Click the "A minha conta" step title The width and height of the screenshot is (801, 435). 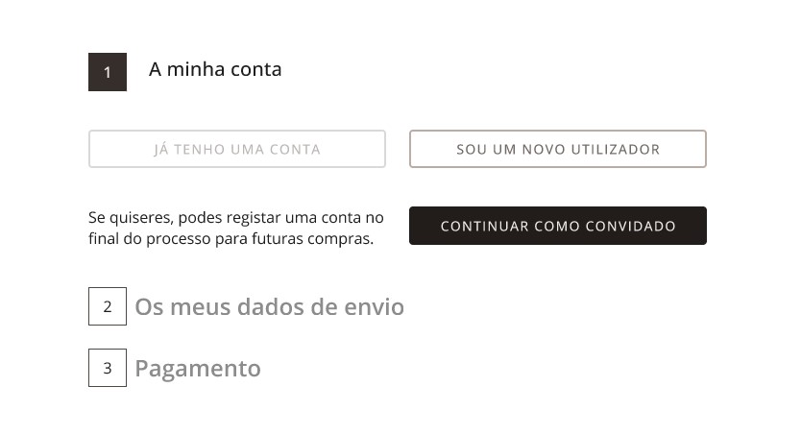click(215, 69)
